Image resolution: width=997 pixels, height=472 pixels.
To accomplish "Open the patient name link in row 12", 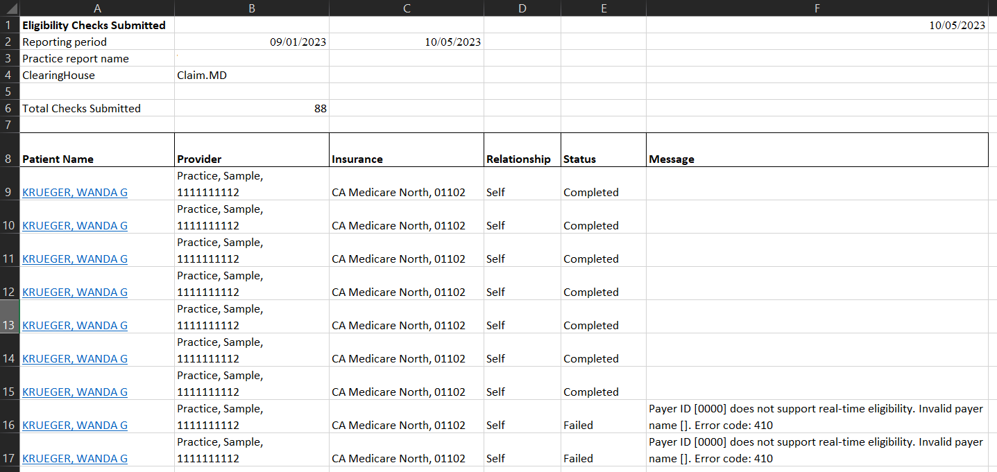I will [x=75, y=292].
